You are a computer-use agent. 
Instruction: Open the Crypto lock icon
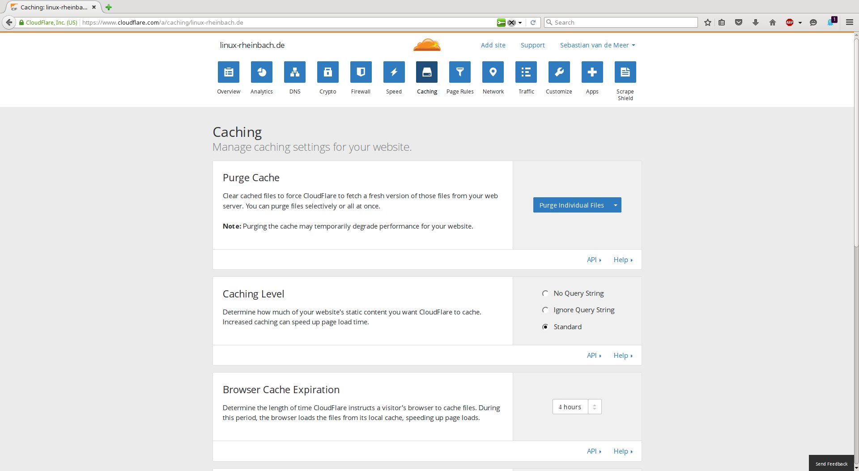328,72
